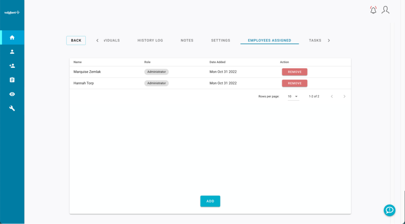Click the 'Rows per page:' label
This screenshot has height=224, width=405.
click(x=269, y=97)
